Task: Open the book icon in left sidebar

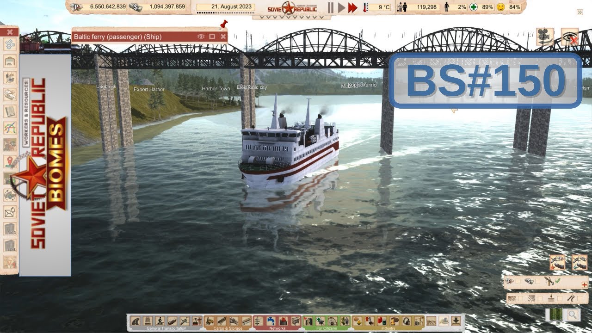Action: tap(10, 111)
